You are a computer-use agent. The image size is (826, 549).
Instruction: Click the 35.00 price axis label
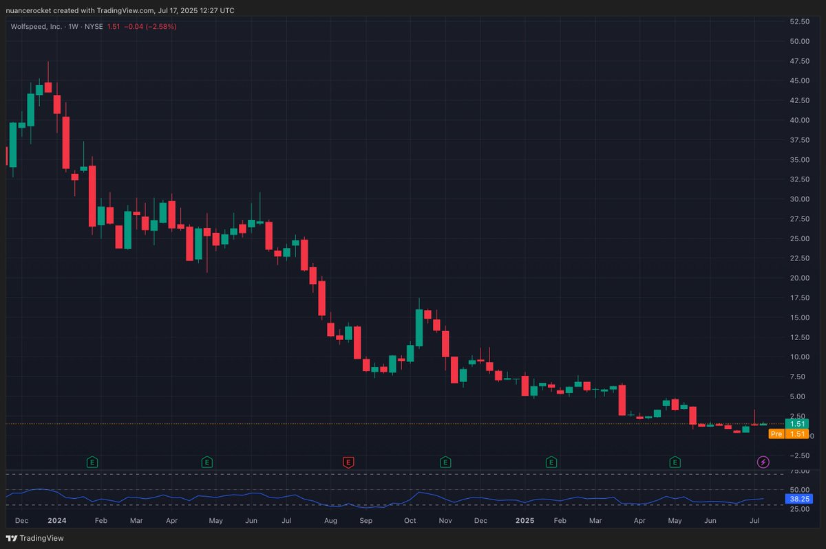tap(800, 159)
